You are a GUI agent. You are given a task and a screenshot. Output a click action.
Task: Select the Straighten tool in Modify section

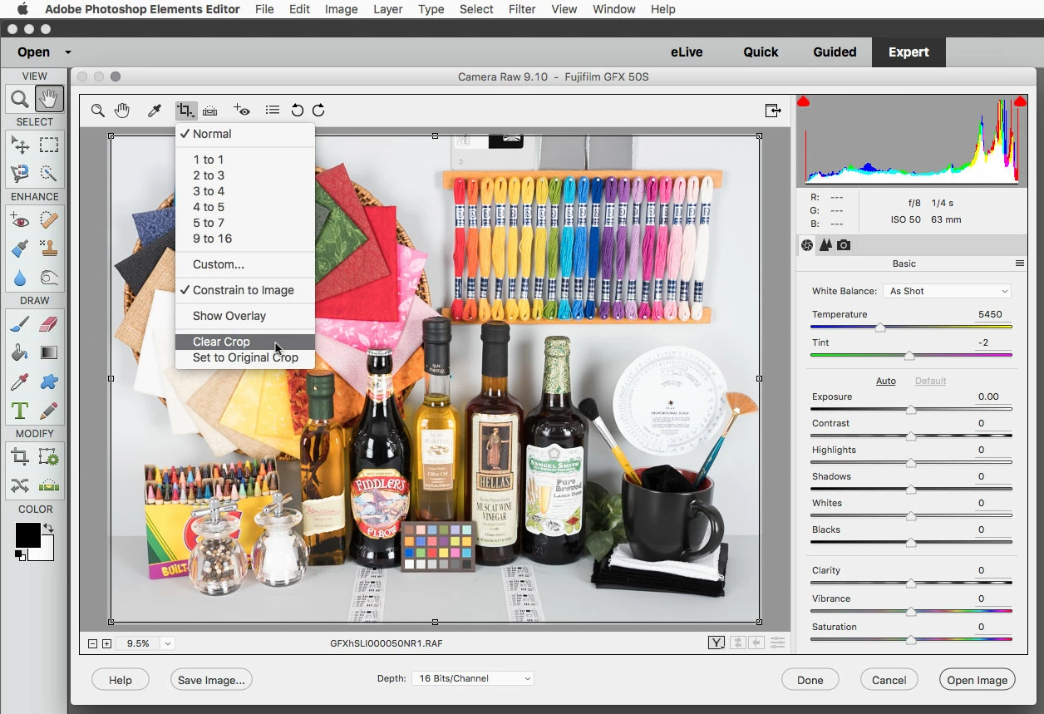pyautogui.click(x=49, y=485)
